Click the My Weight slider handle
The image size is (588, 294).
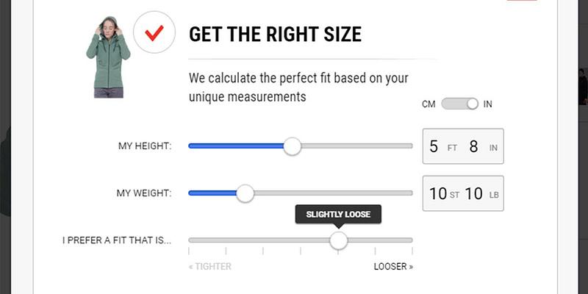[245, 193]
